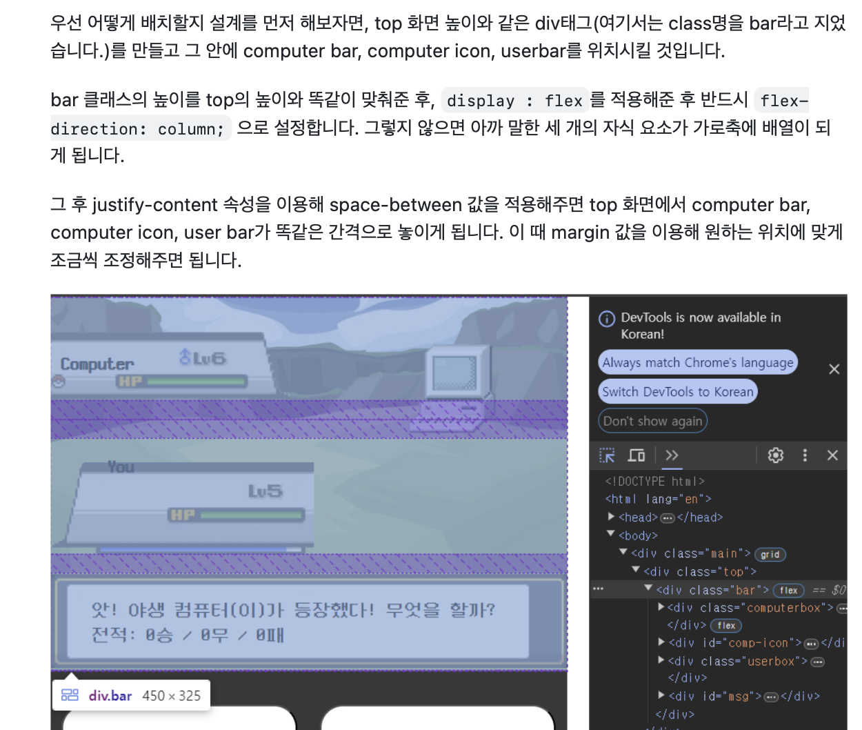Viewport: 862px width, 730px height.
Task: Click the Lv5 level indicator
Action: coord(265,491)
